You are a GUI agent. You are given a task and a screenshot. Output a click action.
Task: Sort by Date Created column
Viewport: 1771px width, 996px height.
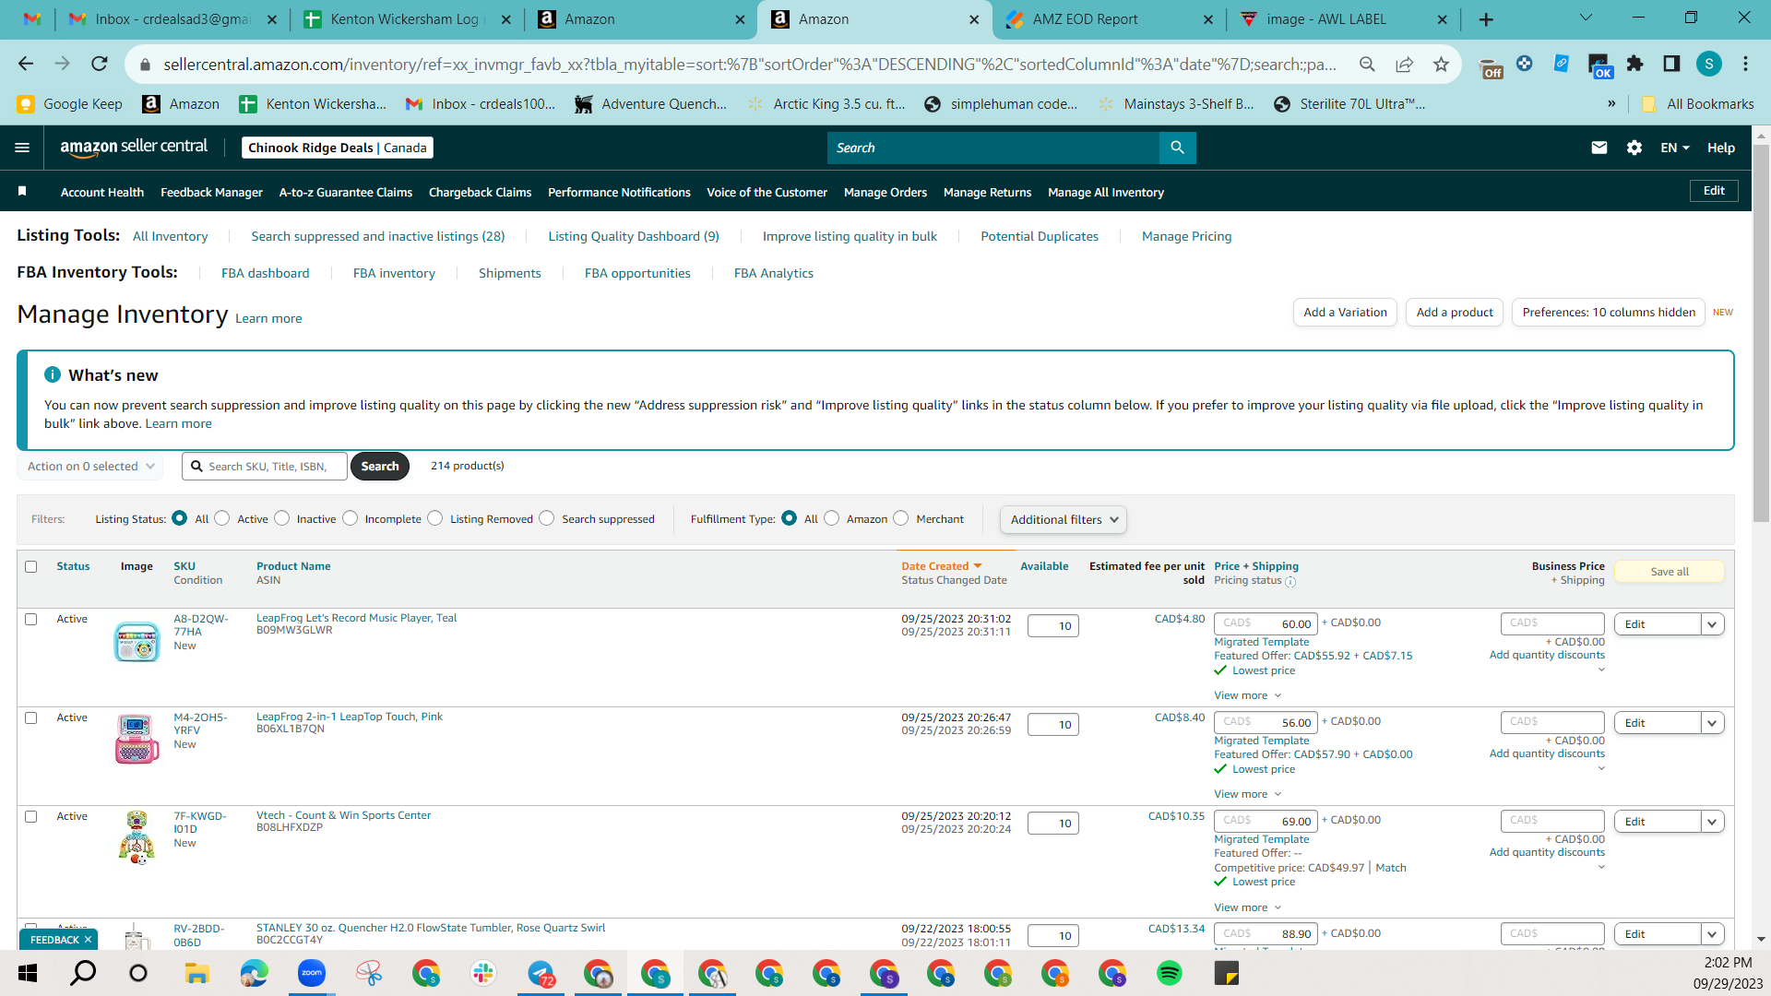point(942,566)
